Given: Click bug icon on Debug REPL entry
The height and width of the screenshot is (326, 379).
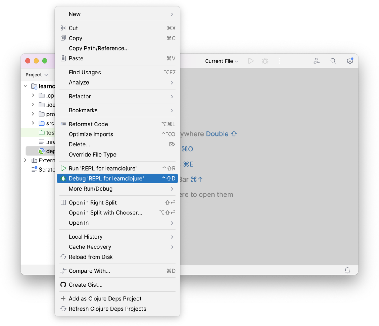Looking at the screenshot, I should pyautogui.click(x=63, y=178).
